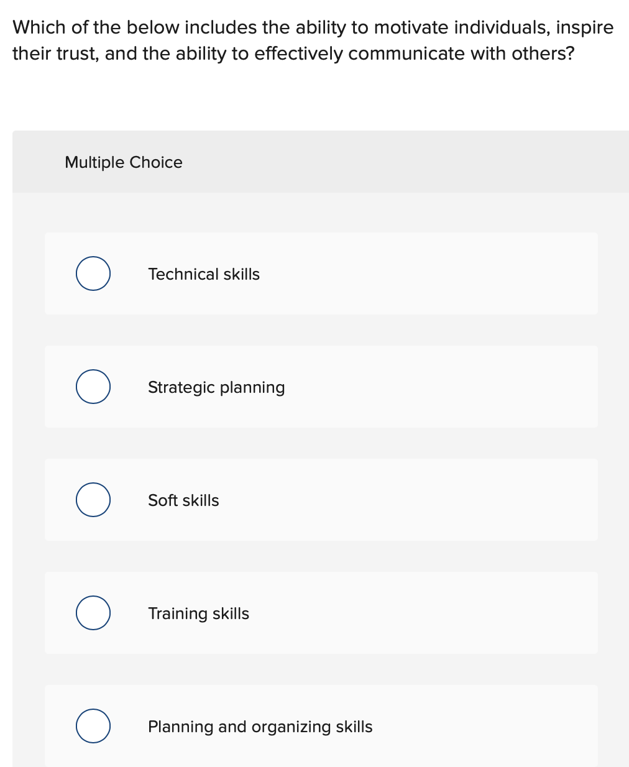Click the Technical skills answer label
The image size is (629, 767).
tap(204, 273)
